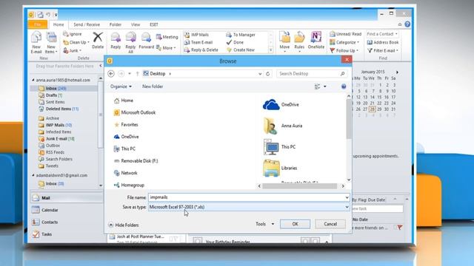Click Back arrow in Browse dialog

tap(111, 74)
